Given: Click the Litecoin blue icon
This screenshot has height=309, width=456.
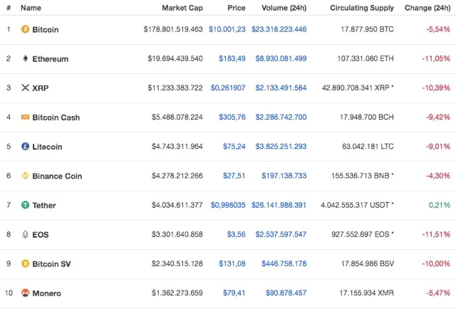Looking at the screenshot, I should tap(26, 146).
